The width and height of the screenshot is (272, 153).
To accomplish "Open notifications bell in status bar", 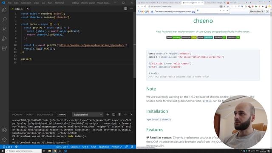I will [x=132, y=147].
